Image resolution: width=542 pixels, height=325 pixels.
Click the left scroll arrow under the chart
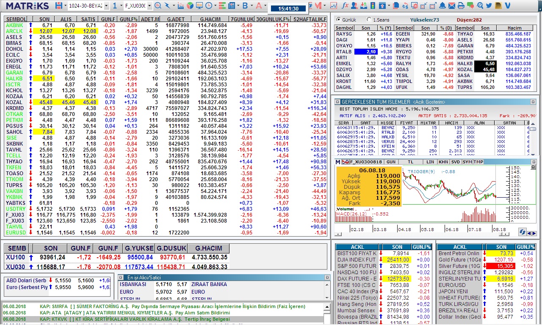[x=337, y=233]
